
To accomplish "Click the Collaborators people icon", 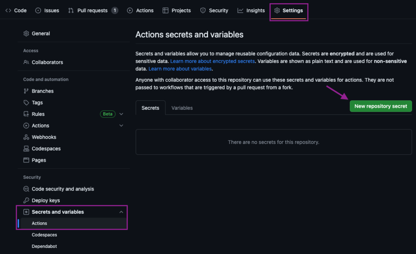I will click(26, 62).
